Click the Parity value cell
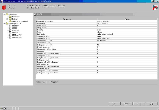Image resolution: width=159 pixels, height=110 pixels. tap(127, 30)
